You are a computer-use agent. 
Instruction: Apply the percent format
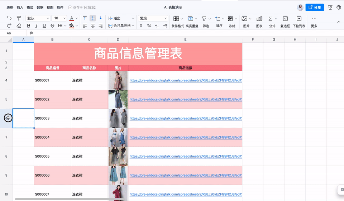(149, 26)
